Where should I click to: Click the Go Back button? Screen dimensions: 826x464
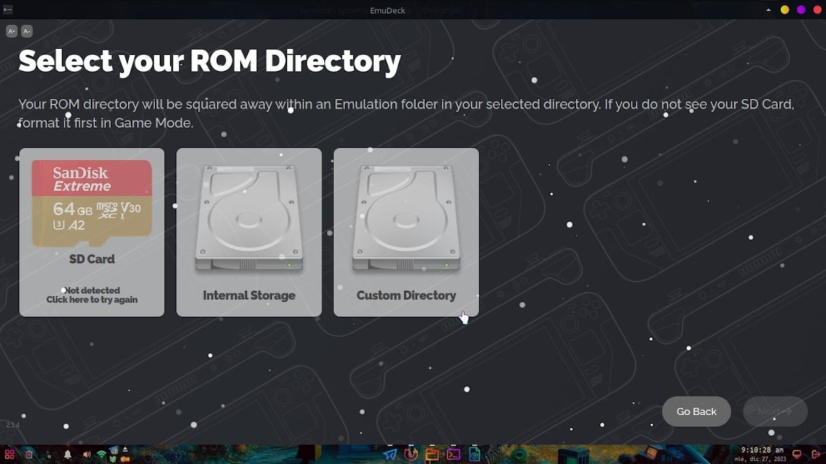(696, 411)
